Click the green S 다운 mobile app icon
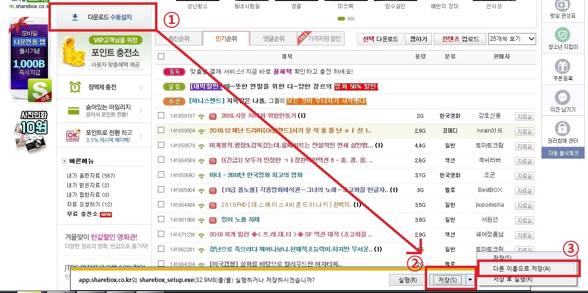Viewport: 588px width, 293px height. click(x=38, y=91)
